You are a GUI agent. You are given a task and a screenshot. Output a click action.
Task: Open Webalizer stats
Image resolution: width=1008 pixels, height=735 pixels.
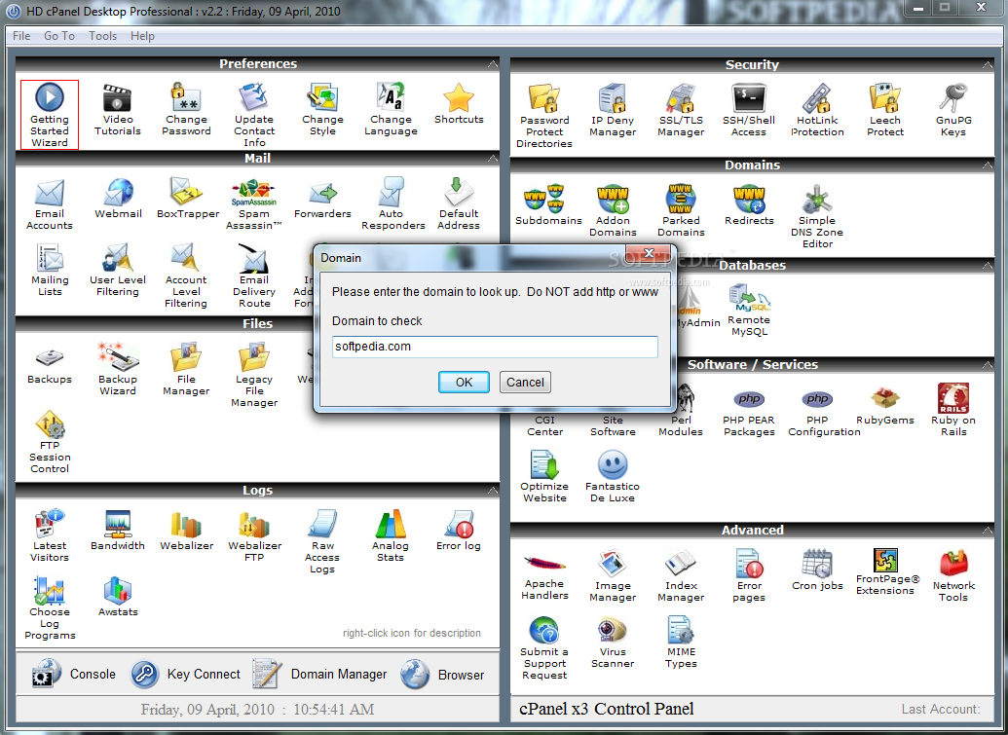coord(186,530)
